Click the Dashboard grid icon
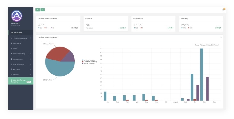 pos(12,33)
